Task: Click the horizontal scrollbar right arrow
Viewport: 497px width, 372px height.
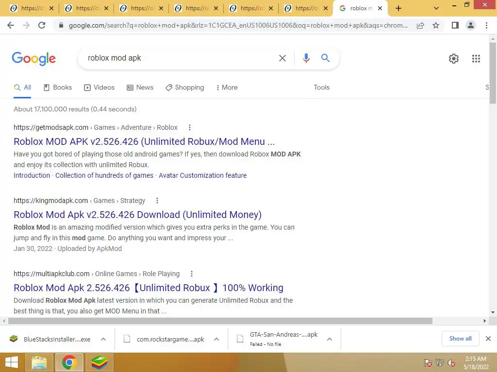Action: pyautogui.click(x=485, y=321)
